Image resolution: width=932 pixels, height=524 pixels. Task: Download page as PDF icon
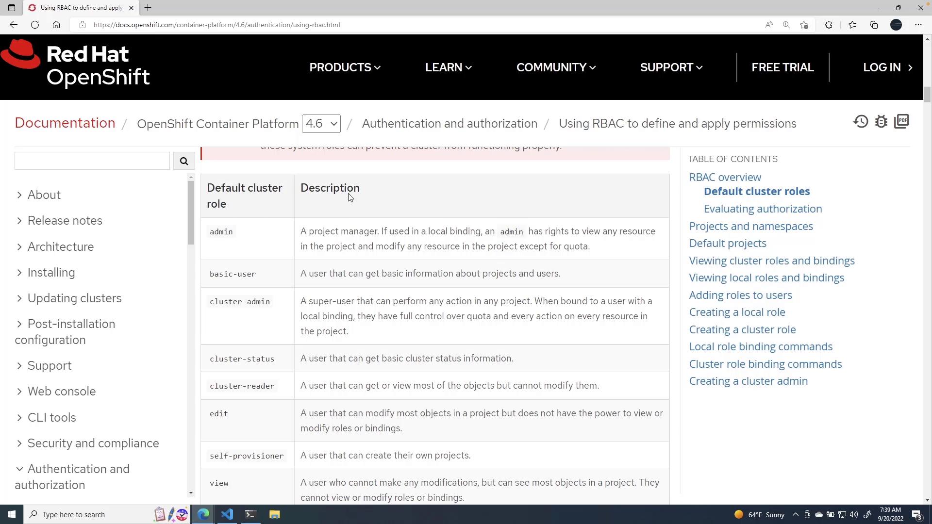(x=902, y=121)
